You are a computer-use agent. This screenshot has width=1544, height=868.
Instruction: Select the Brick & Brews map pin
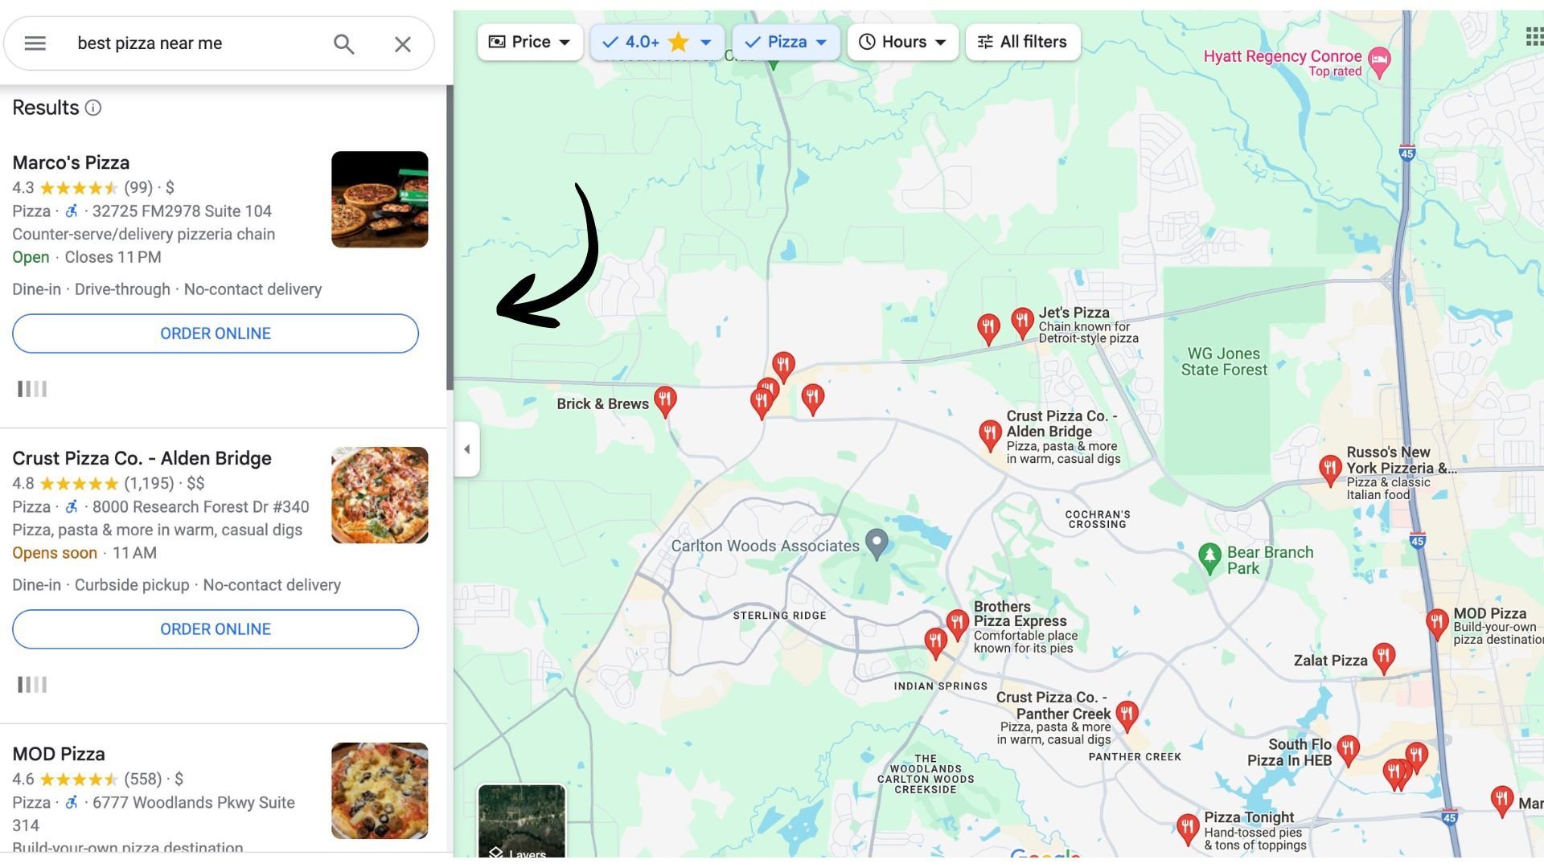(664, 401)
